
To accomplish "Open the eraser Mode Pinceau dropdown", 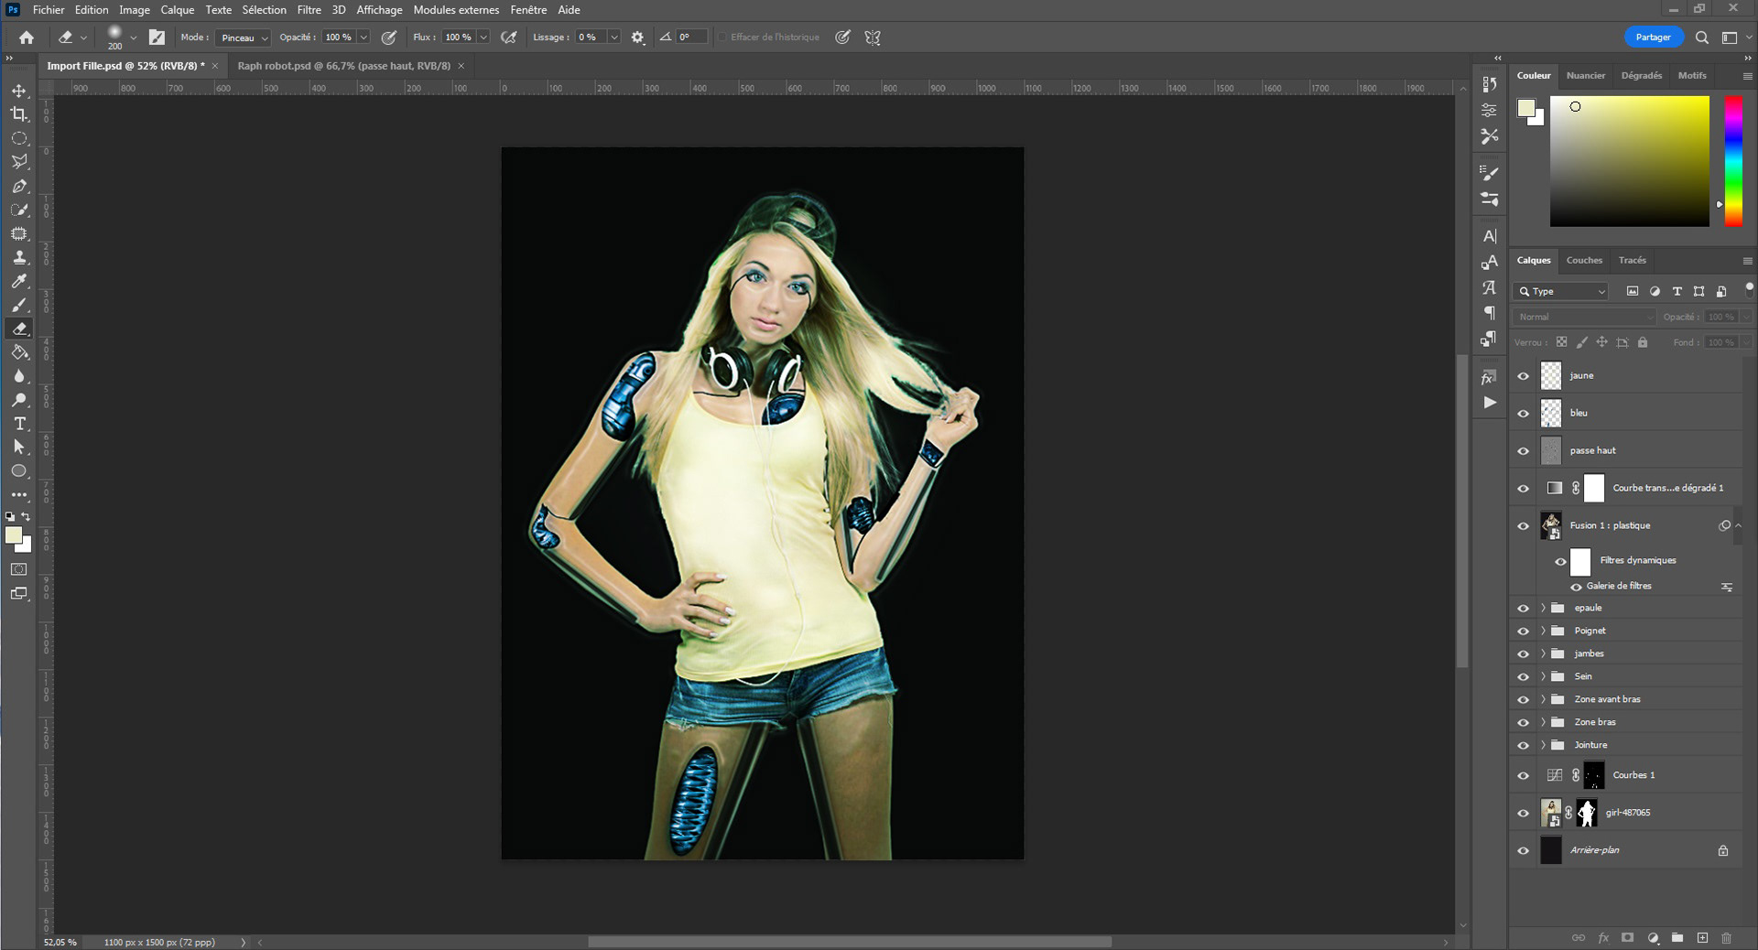I will 244,38.
